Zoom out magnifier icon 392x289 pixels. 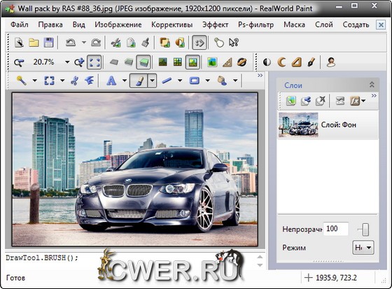pyautogui.click(x=19, y=62)
